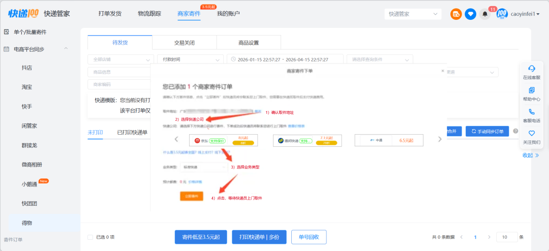Open the 快递管家 selector in the header
The image size is (549, 251).
(413, 14)
